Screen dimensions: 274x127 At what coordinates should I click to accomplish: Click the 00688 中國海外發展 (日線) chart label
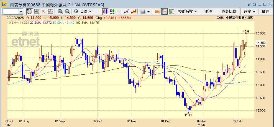(x=235, y=18)
